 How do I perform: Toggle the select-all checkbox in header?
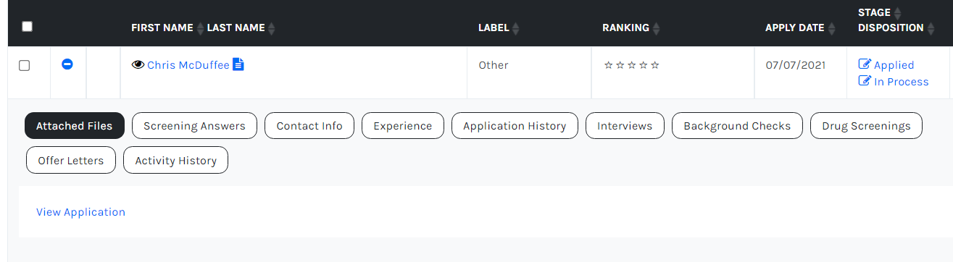tap(28, 26)
